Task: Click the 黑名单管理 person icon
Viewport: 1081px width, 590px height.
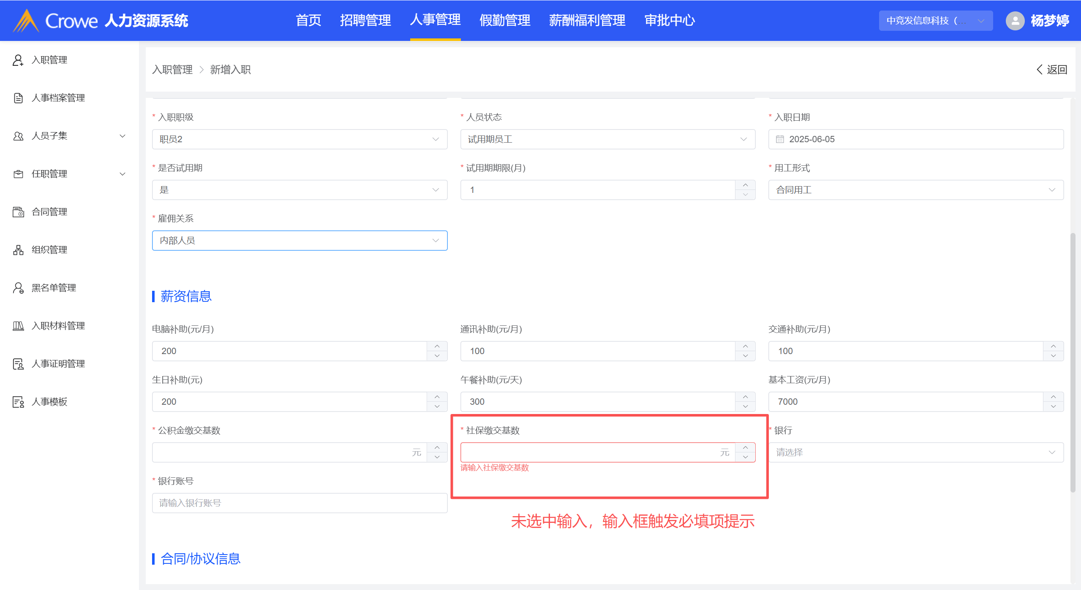Action: point(18,288)
